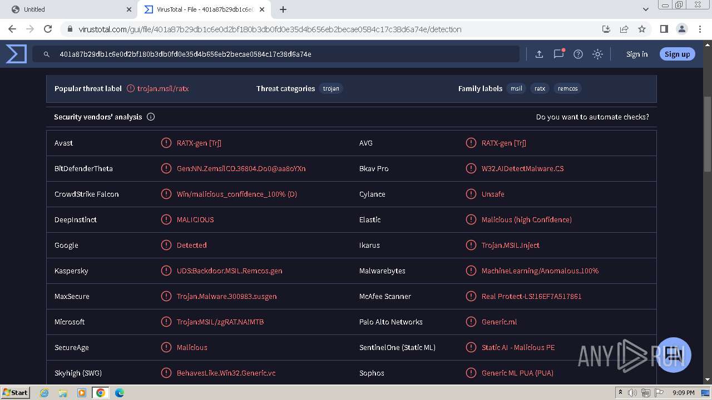Viewport: 712px width, 400px height.
Task: Click the Sign in link
Action: [637, 54]
